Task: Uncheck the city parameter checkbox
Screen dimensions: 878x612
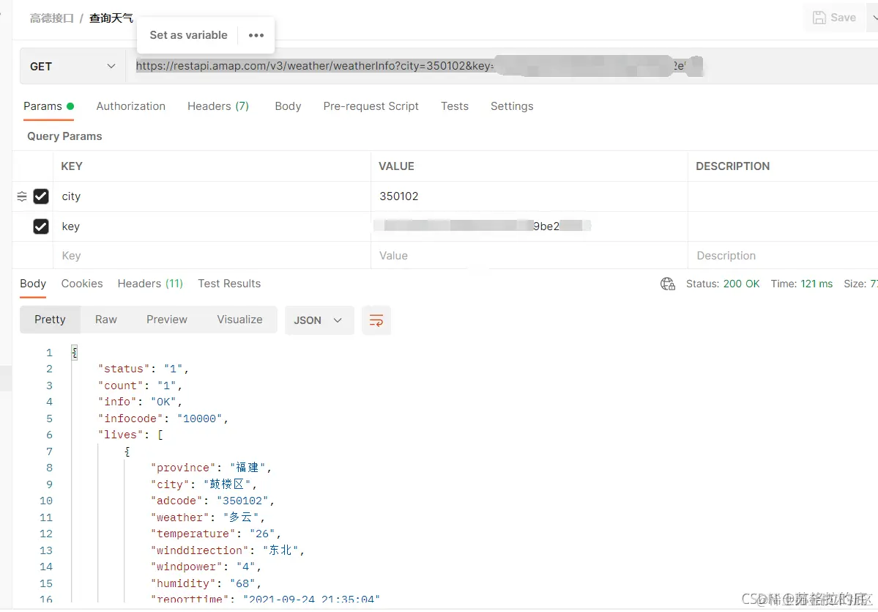Action: (x=41, y=196)
